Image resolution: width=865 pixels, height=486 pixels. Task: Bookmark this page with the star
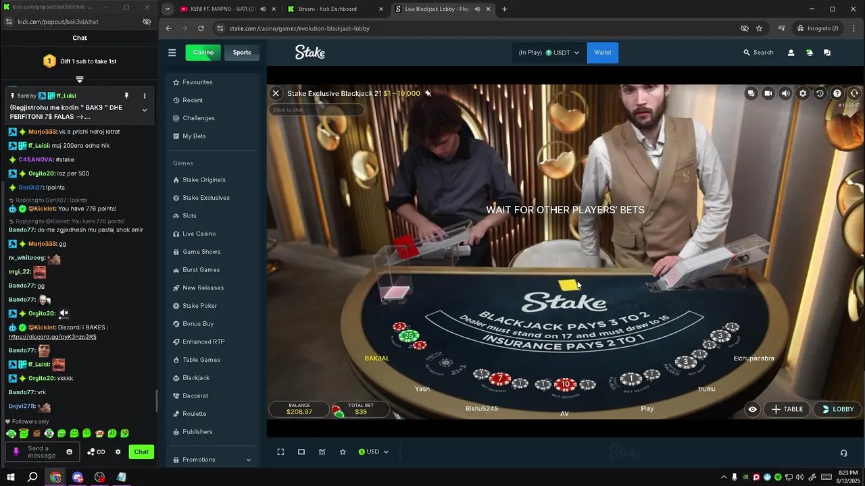tap(759, 28)
